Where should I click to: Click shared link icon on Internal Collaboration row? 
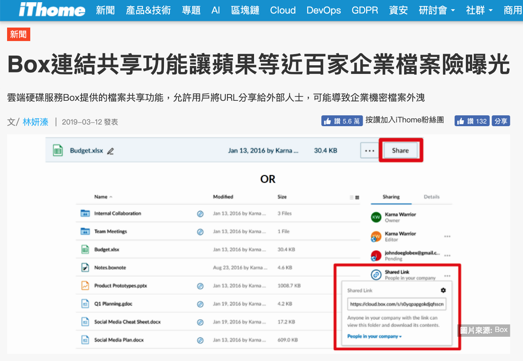pos(200,214)
